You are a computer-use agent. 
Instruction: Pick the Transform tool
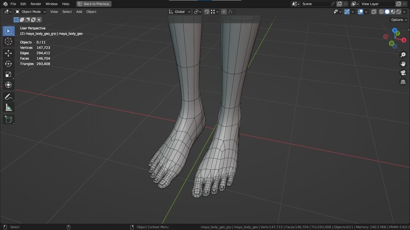coord(8,85)
